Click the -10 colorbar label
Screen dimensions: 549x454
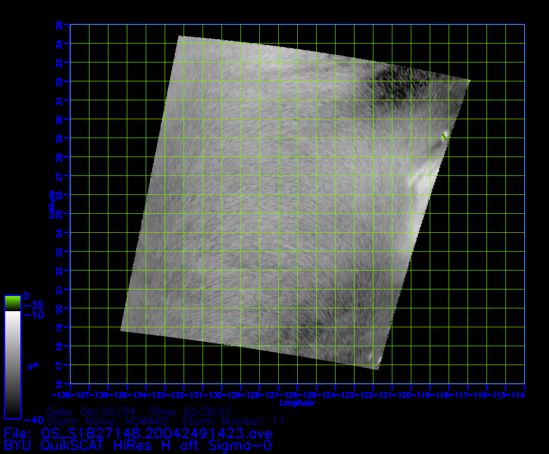click(33, 315)
